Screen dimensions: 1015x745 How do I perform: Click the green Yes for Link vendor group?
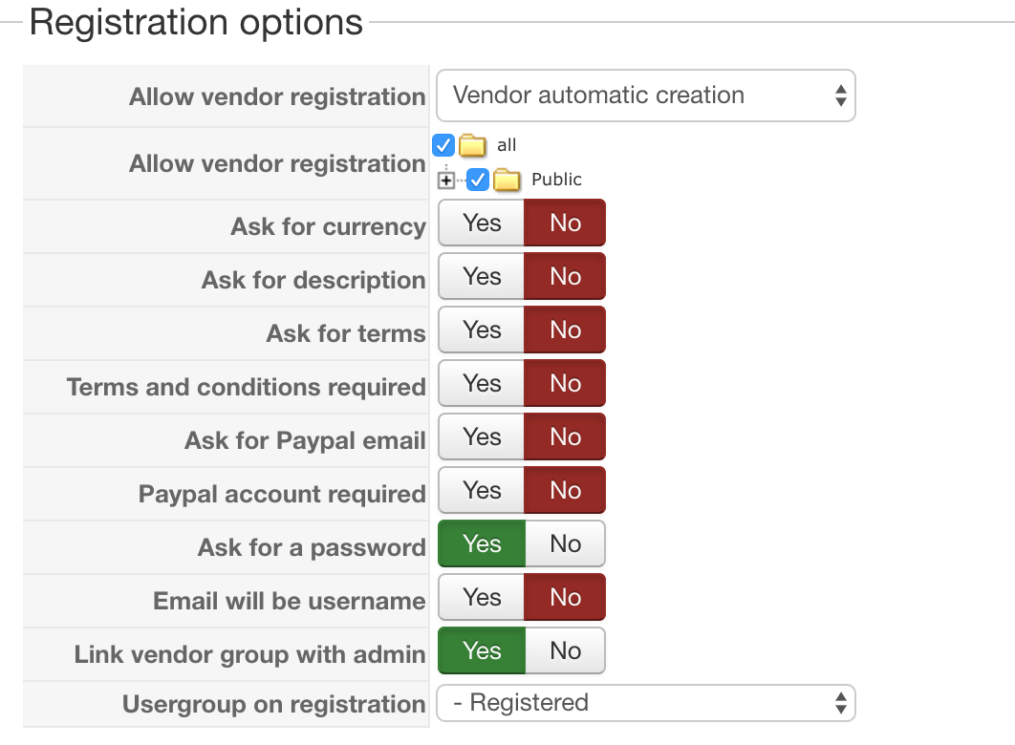(482, 650)
